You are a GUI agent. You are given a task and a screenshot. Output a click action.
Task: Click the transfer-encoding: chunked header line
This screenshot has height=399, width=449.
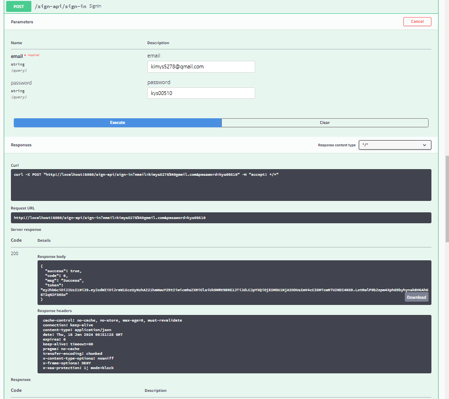(x=72, y=354)
